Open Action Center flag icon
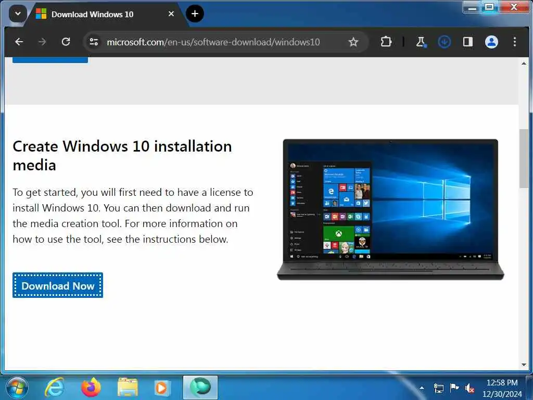This screenshot has width=533, height=400. 454,387
